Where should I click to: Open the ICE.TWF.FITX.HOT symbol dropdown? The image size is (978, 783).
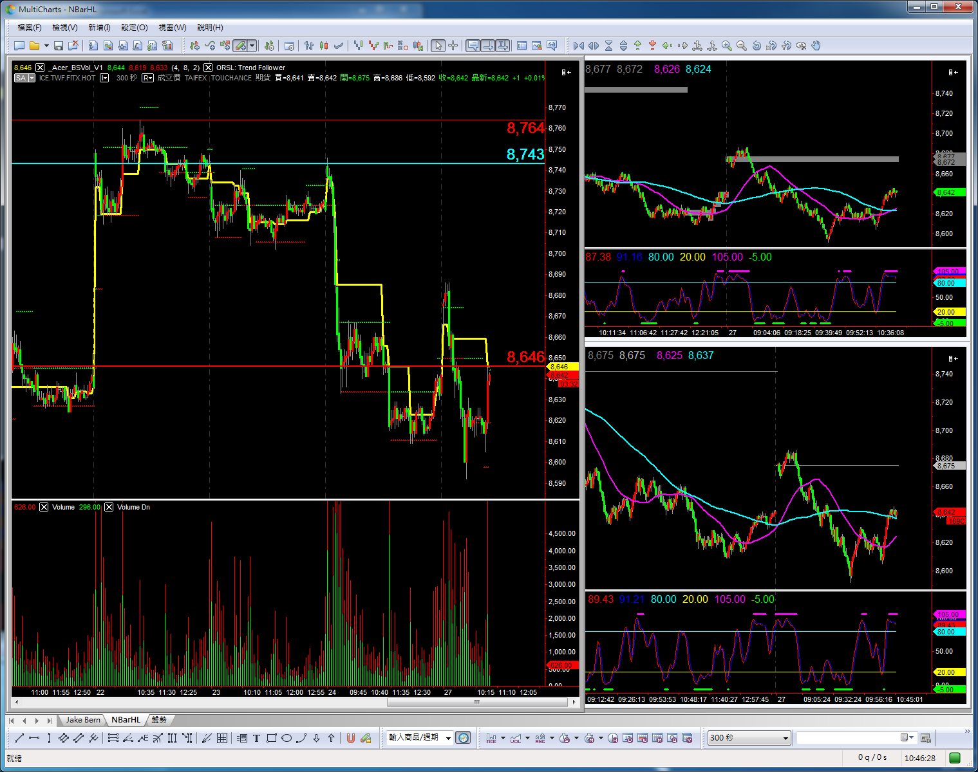click(104, 78)
